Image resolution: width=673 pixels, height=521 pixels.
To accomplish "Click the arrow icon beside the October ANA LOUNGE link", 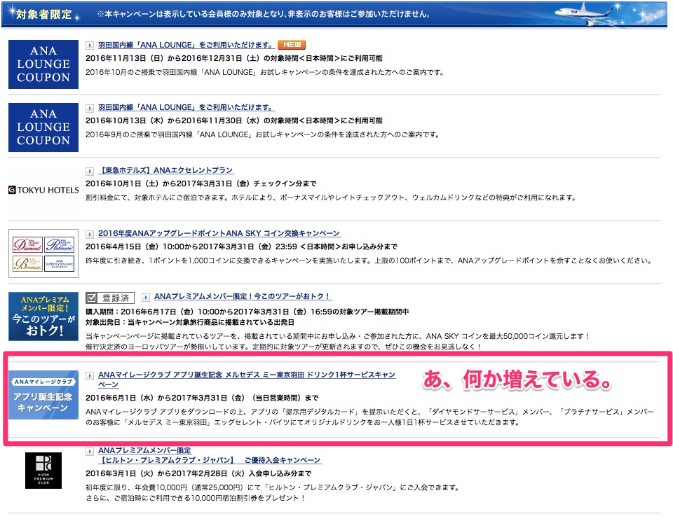I will coord(90,108).
